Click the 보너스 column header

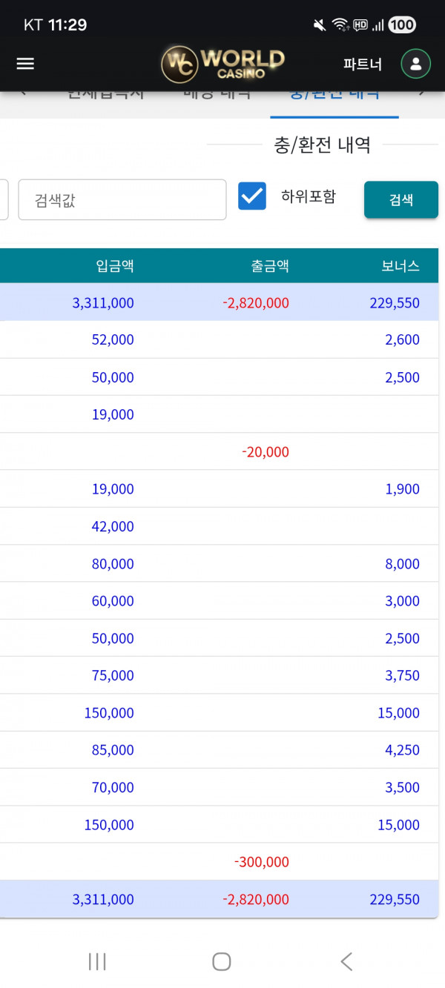400,266
